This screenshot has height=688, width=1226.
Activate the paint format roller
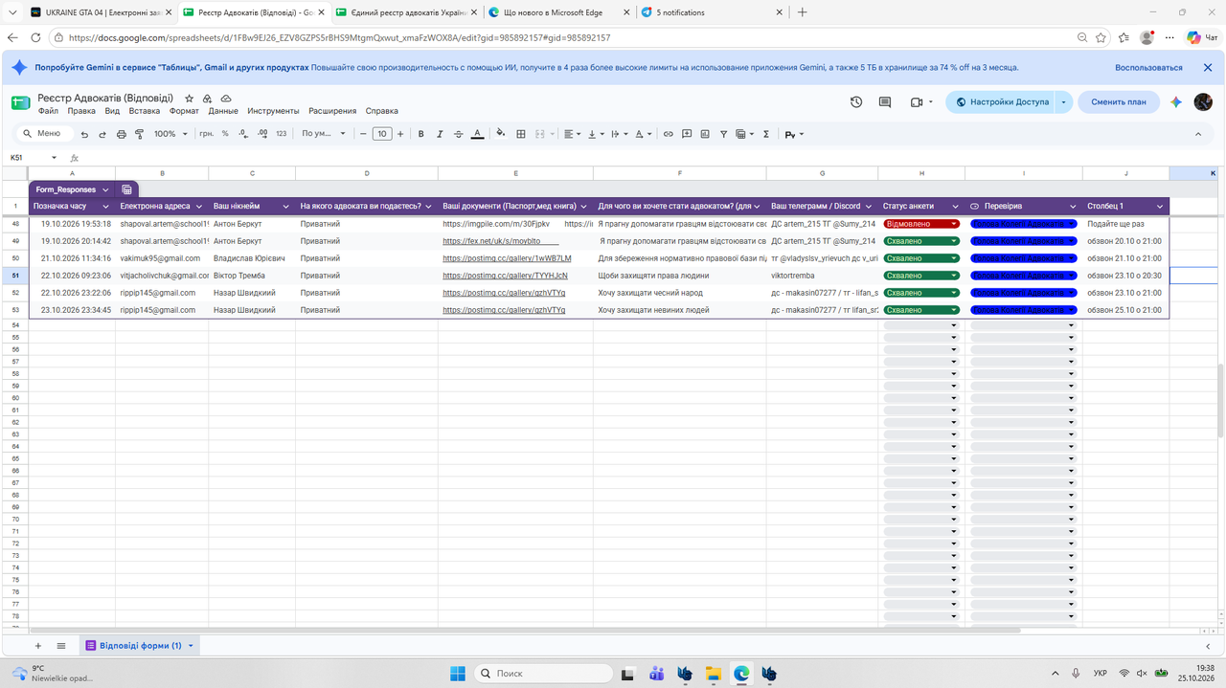[139, 134]
